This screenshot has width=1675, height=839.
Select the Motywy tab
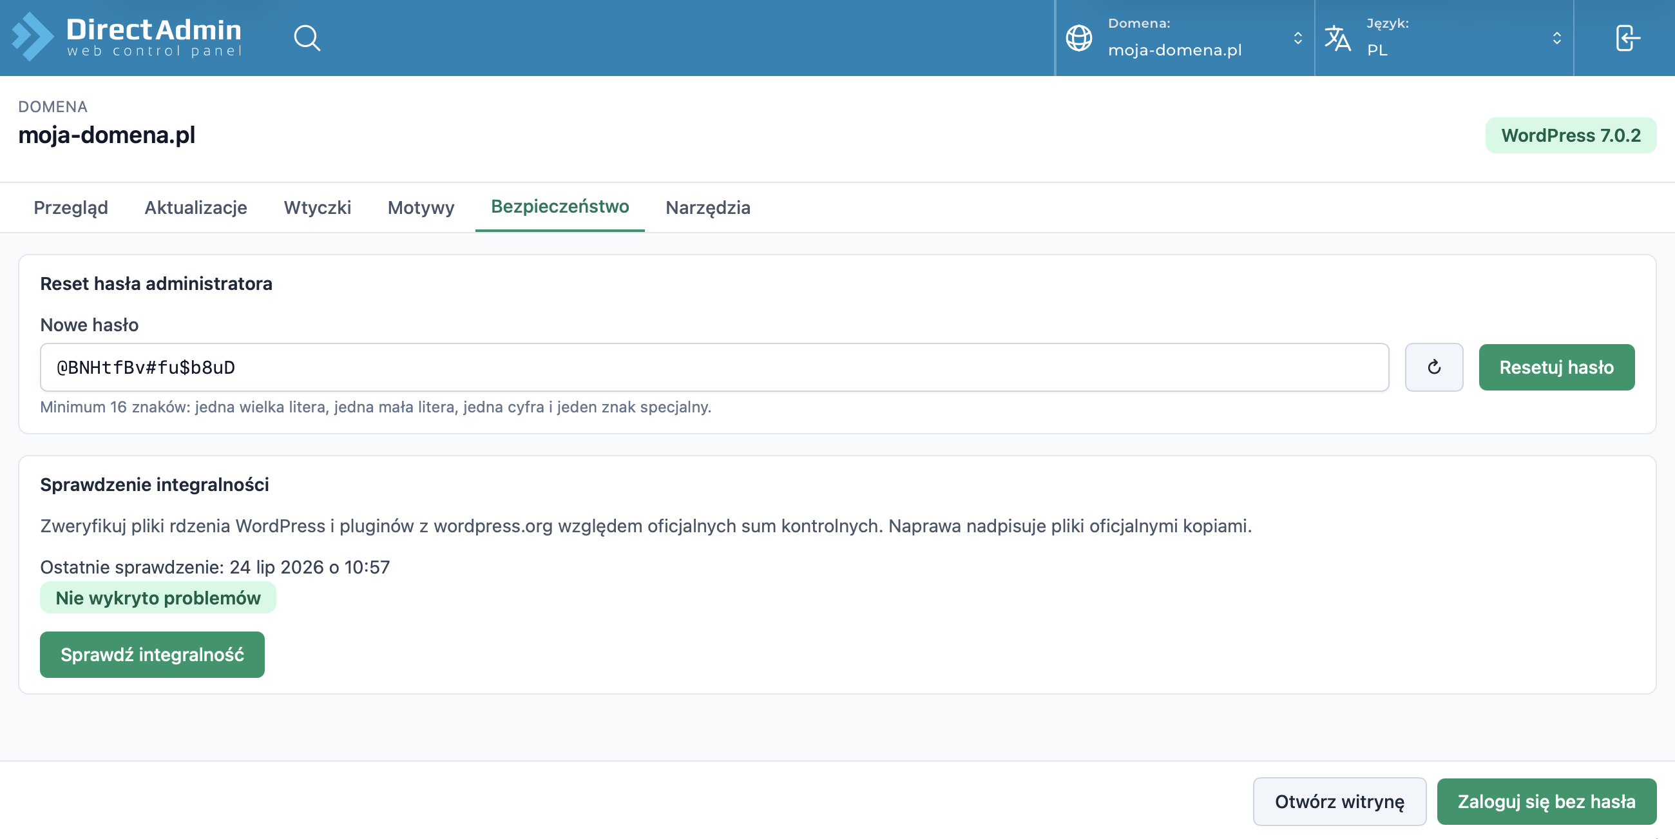[x=421, y=207]
